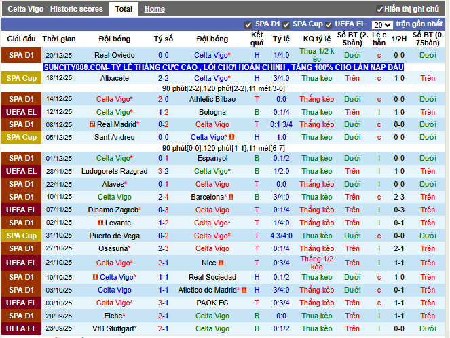
Task: Click the SPA Cup label on 18/12/25 row
Action: point(21,78)
